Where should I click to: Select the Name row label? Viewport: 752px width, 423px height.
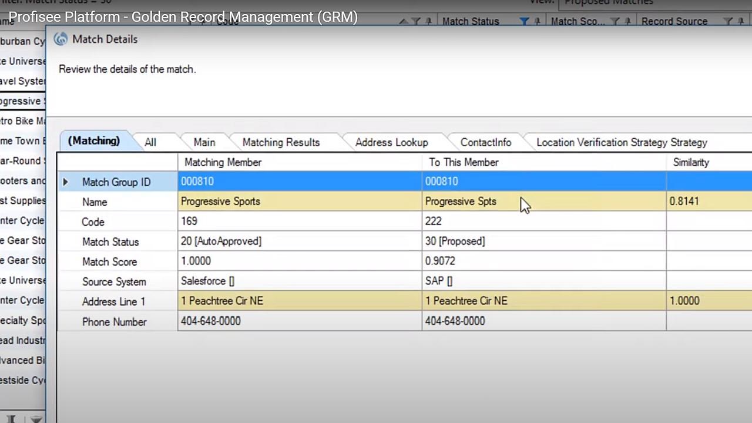[95, 202]
